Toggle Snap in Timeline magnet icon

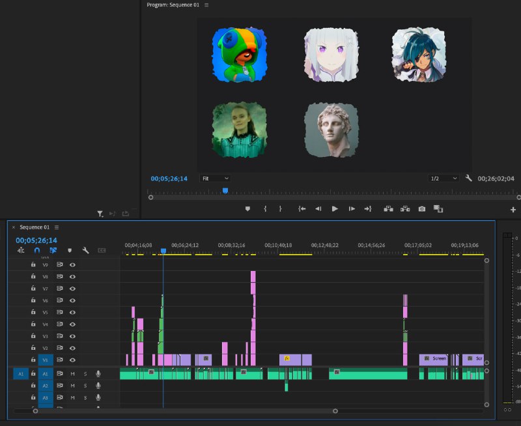pos(37,250)
